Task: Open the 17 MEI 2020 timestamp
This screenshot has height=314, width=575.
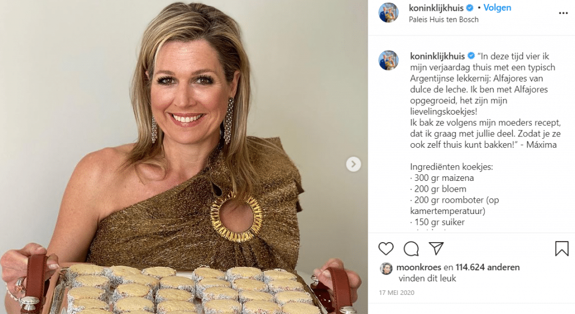Action: (397, 293)
